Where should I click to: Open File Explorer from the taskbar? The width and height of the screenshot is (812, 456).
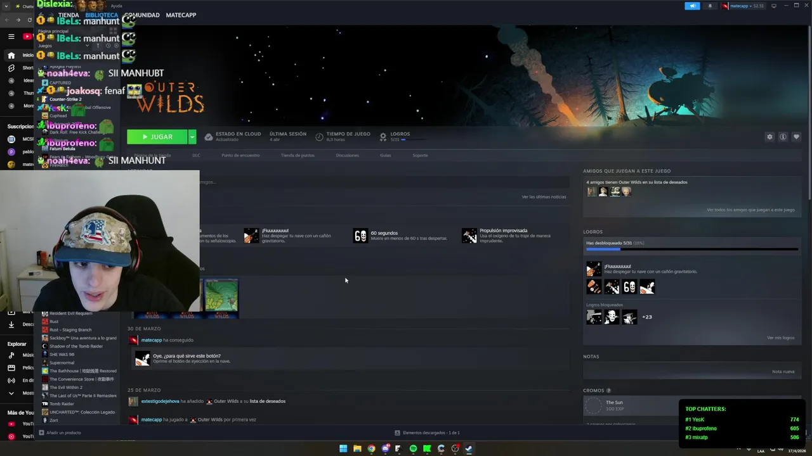[357, 448]
